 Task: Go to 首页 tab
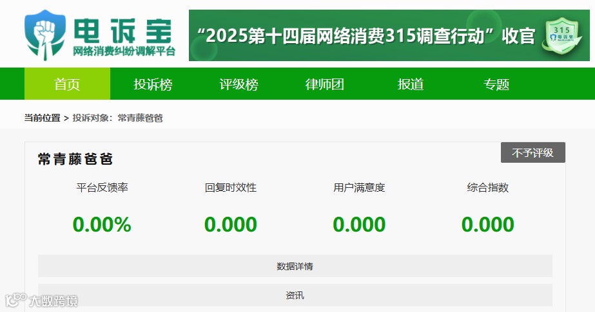pos(67,84)
